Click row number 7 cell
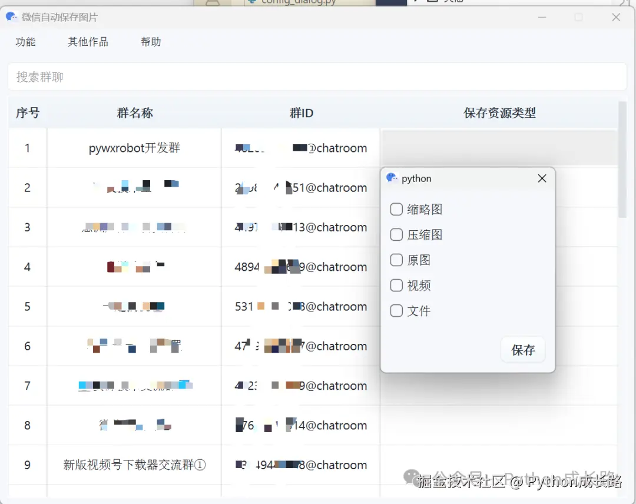636x504 pixels. pos(28,386)
